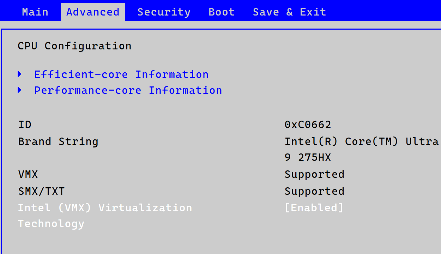Click the Supported value for SMX/TXT
The height and width of the screenshot is (254, 441).
[x=314, y=191]
